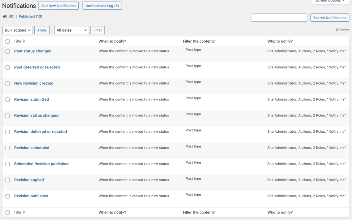Filter by Published notifications
The image size is (352, 220).
[26, 16]
